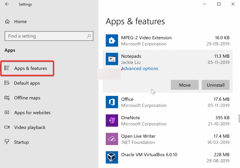This screenshot has width=240, height=168.
Task: Click the 228 MB size value
Action: (x=222, y=155)
